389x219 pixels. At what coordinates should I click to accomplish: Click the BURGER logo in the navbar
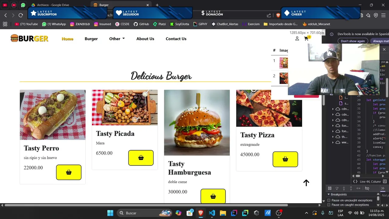29,38
